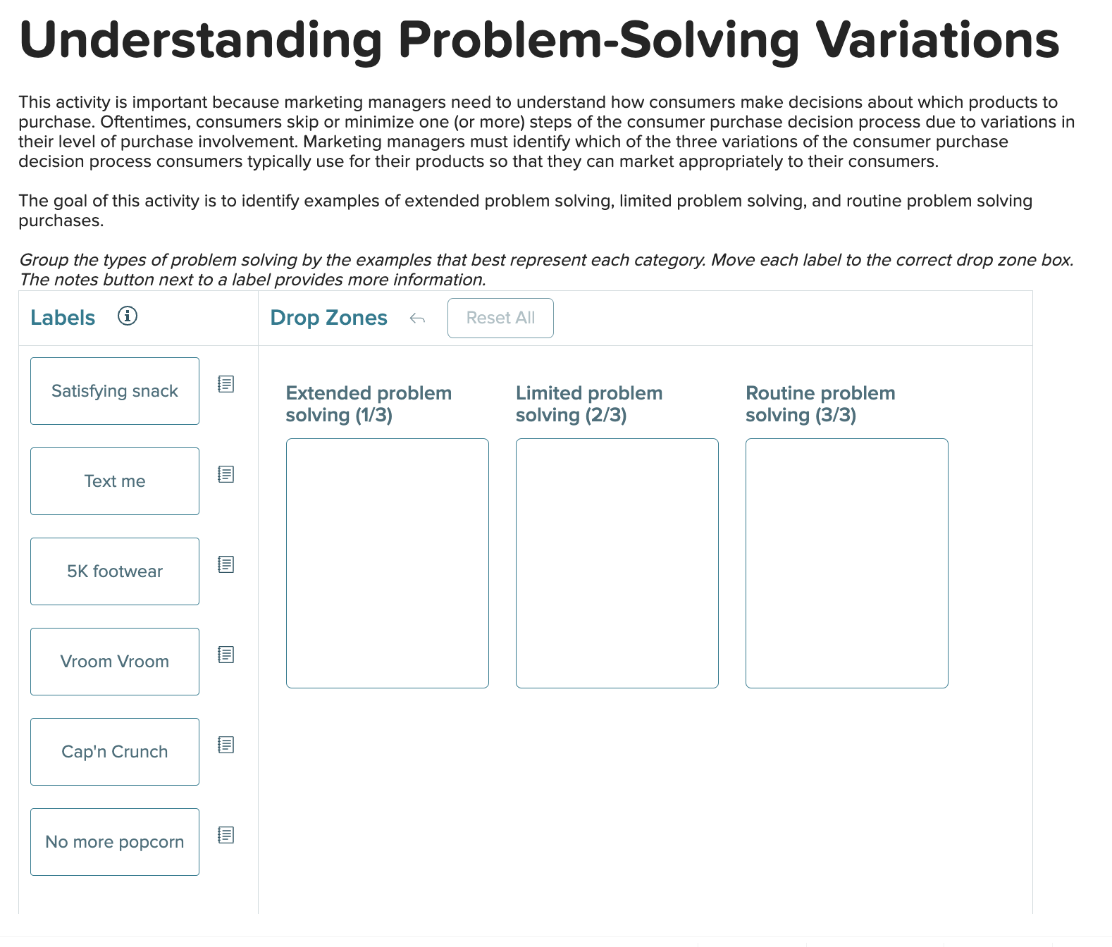Viewport: 1112px width, 947px height.
Task: Open notes for No more popcorn
Action: [226, 836]
